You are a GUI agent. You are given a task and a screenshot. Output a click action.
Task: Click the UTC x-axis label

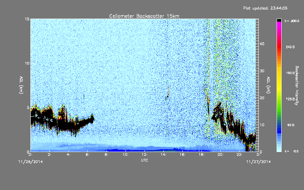pos(144,160)
